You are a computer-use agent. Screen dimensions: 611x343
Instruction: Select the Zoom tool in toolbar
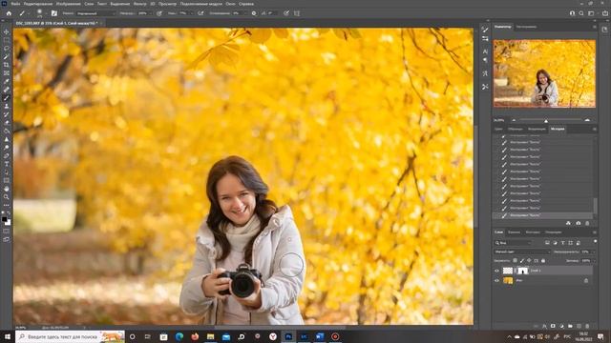click(x=7, y=197)
